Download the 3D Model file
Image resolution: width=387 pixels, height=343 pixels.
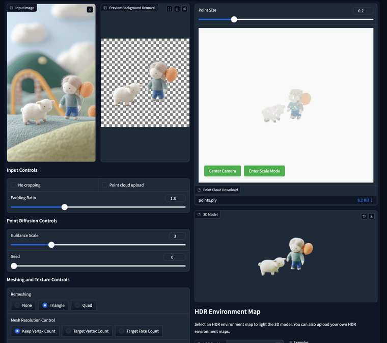coord(371,216)
